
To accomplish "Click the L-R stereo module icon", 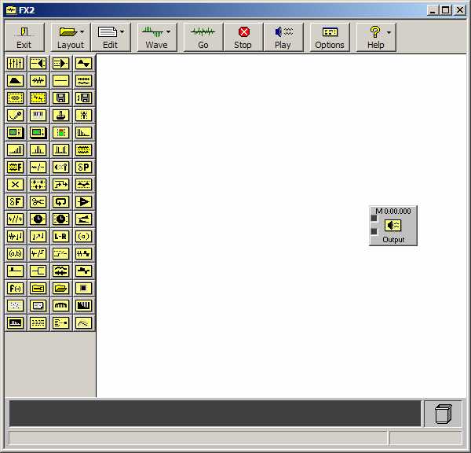I will click(x=60, y=236).
